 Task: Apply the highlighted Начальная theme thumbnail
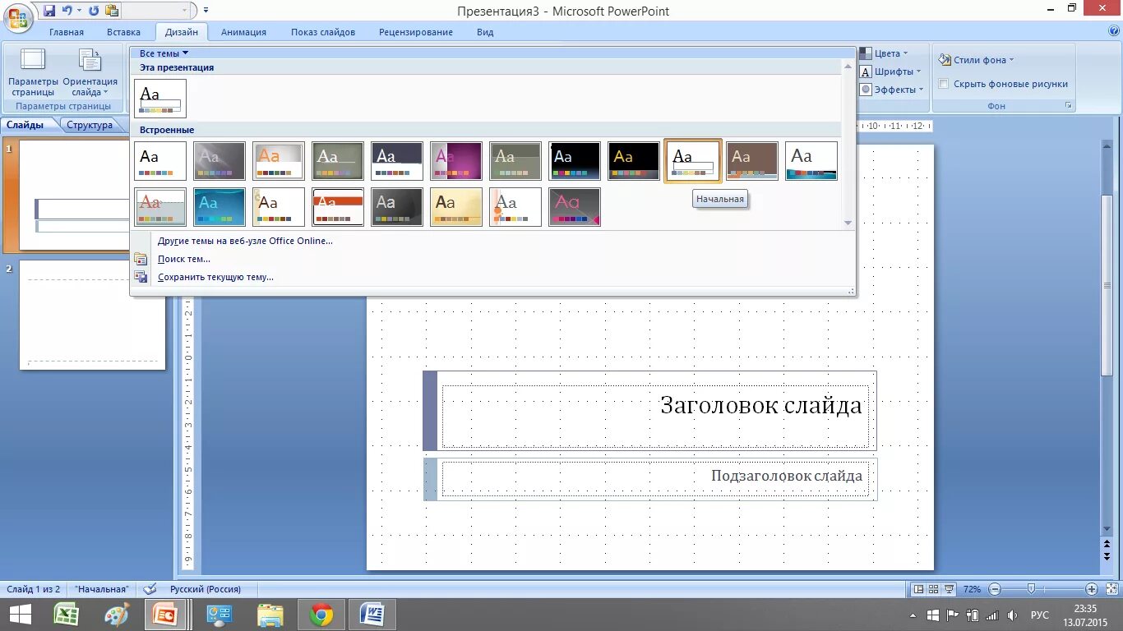(693, 161)
